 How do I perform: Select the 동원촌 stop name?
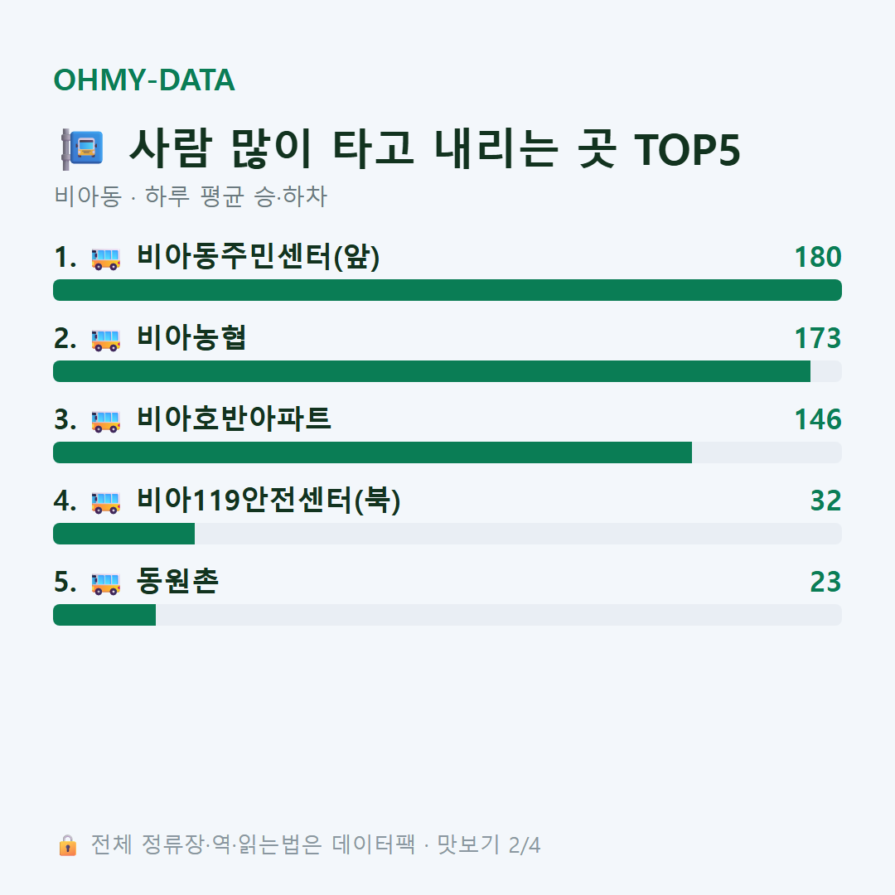[x=177, y=582]
